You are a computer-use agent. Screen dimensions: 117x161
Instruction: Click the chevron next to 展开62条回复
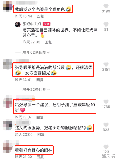click(x=48, y=53)
